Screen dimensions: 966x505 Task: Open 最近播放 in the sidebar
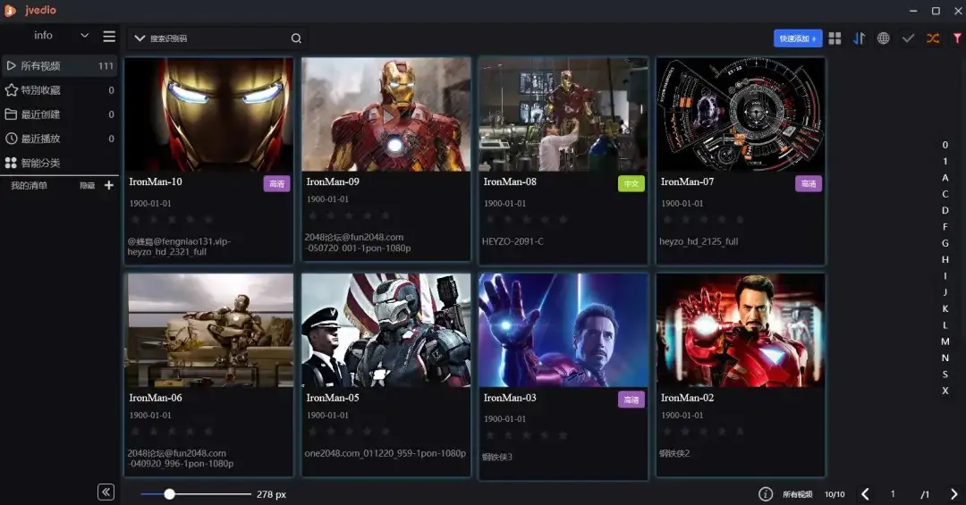(x=40, y=139)
